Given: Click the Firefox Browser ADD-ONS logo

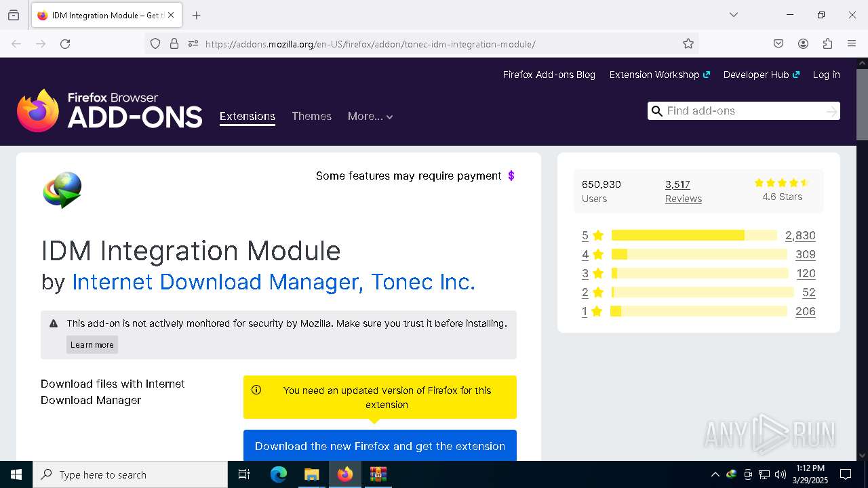Looking at the screenshot, I should pyautogui.click(x=110, y=110).
